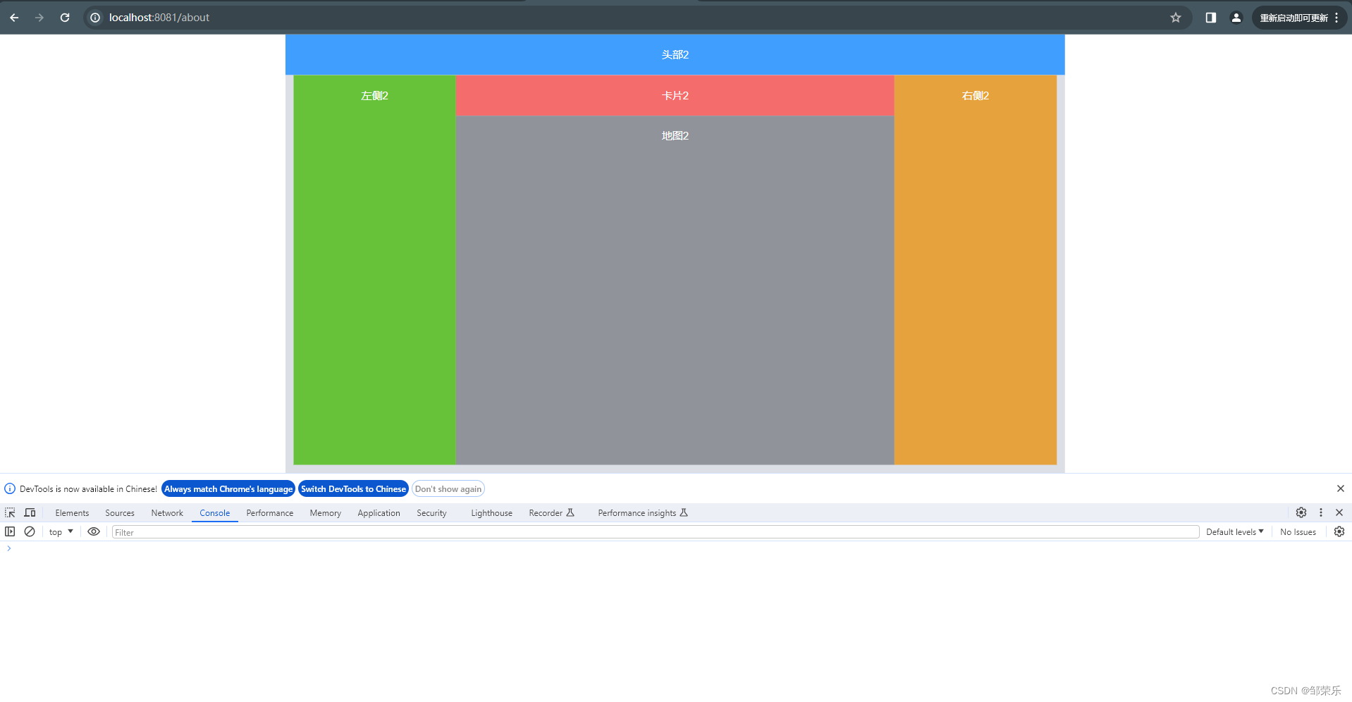Select the 头部2 header block
The height and width of the screenshot is (702, 1352).
pos(675,54)
